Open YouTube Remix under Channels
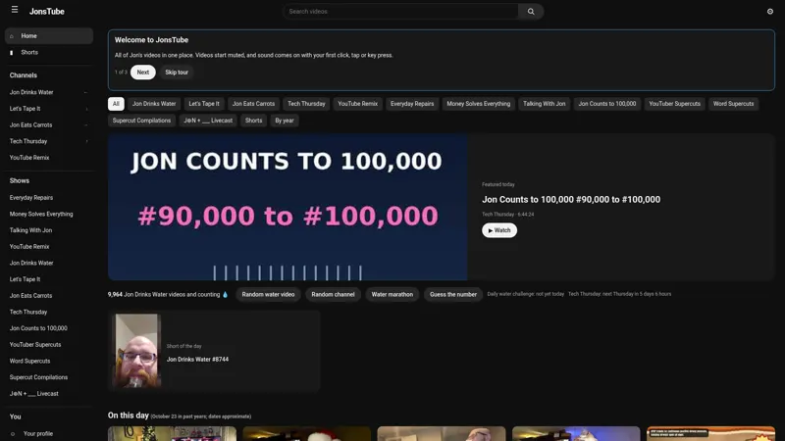Image resolution: width=785 pixels, height=441 pixels. 29,158
